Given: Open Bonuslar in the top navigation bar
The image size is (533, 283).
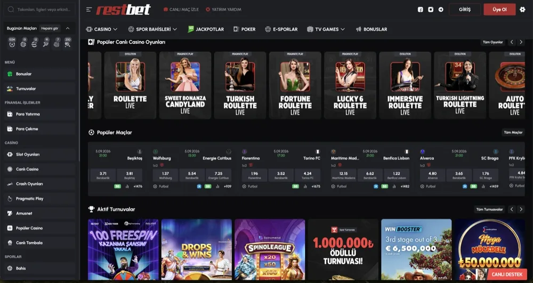Looking at the screenshot, I should coord(372,29).
